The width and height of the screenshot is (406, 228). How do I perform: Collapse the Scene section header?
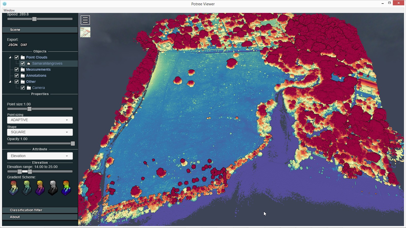pos(40,30)
